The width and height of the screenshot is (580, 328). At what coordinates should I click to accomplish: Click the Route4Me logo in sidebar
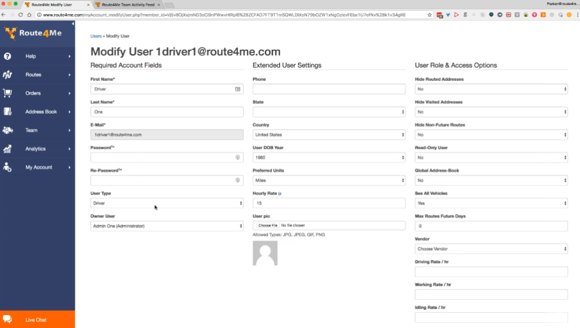click(x=33, y=33)
